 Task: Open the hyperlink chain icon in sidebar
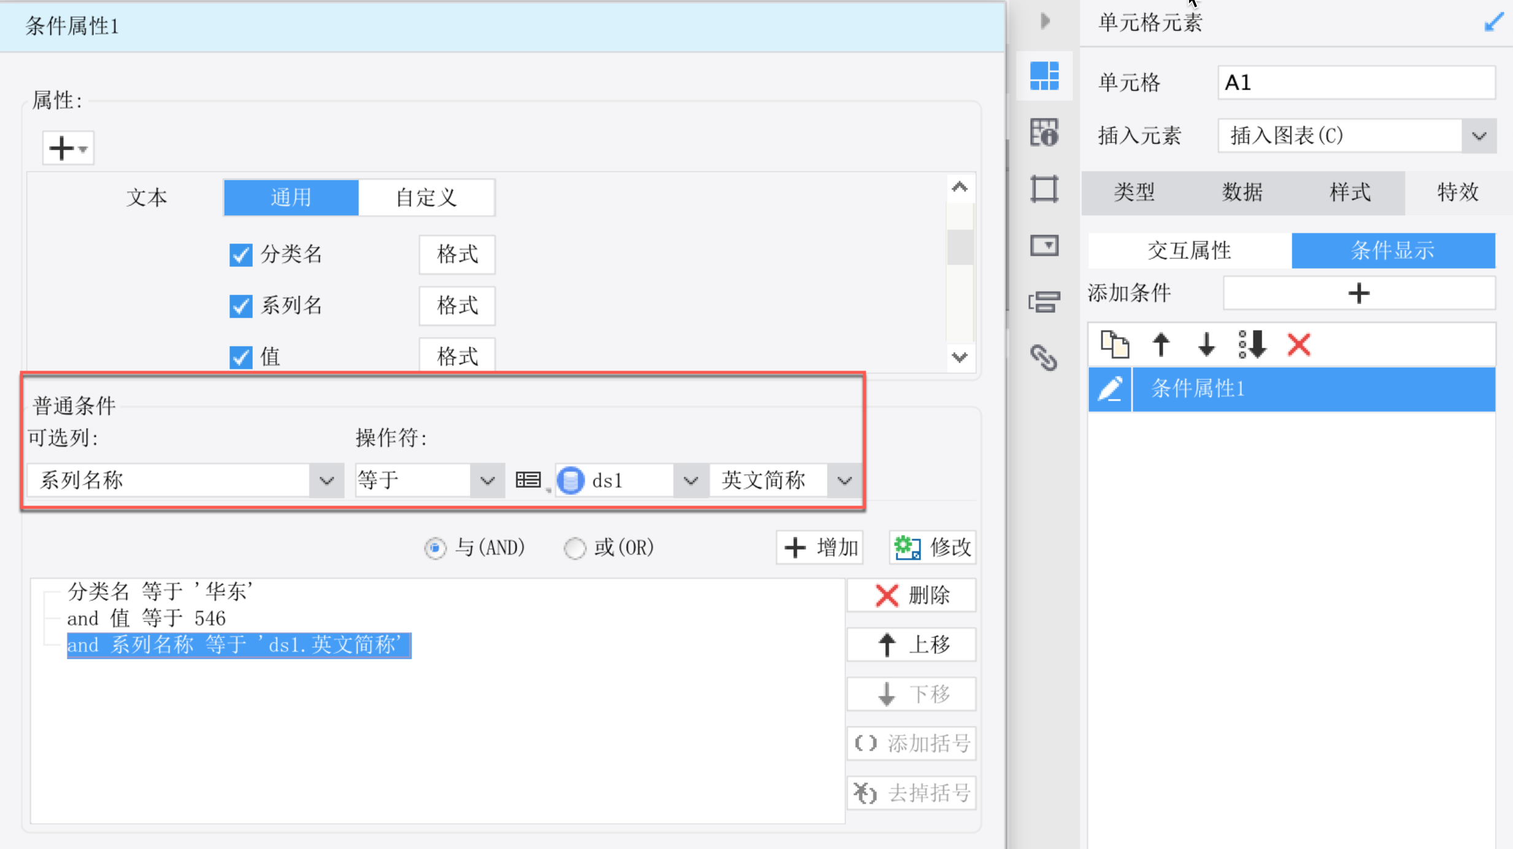click(x=1044, y=358)
